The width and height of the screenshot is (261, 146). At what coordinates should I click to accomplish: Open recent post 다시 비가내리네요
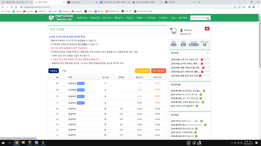tap(185, 98)
